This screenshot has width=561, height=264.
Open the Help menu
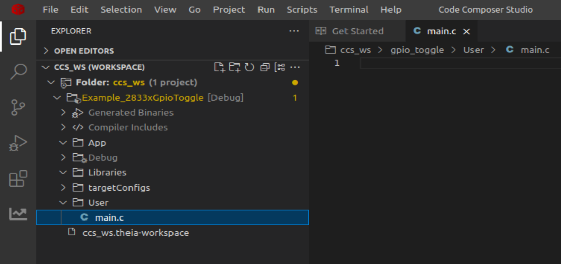coord(391,10)
